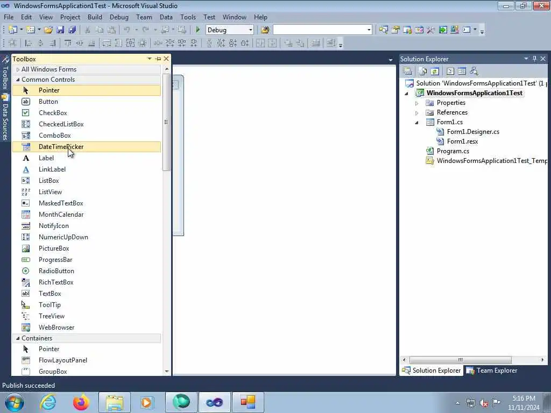
Task: Expand the All Windows Forms group
Action: click(x=18, y=69)
